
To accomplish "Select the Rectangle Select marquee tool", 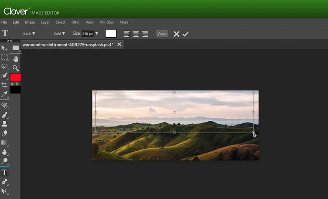I will tap(4, 57).
